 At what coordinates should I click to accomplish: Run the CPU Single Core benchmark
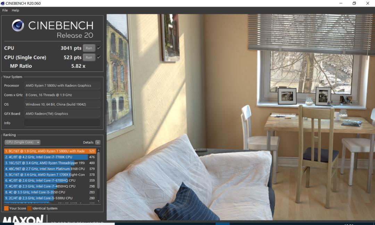pyautogui.click(x=89, y=57)
